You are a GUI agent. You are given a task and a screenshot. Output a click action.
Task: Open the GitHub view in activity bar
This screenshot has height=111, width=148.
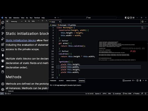3,61
